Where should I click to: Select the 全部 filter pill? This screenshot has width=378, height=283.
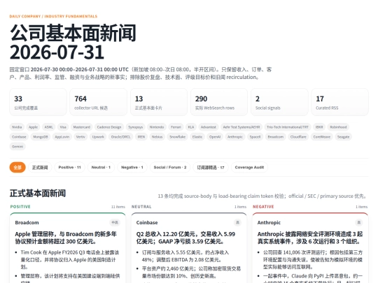[17, 167]
